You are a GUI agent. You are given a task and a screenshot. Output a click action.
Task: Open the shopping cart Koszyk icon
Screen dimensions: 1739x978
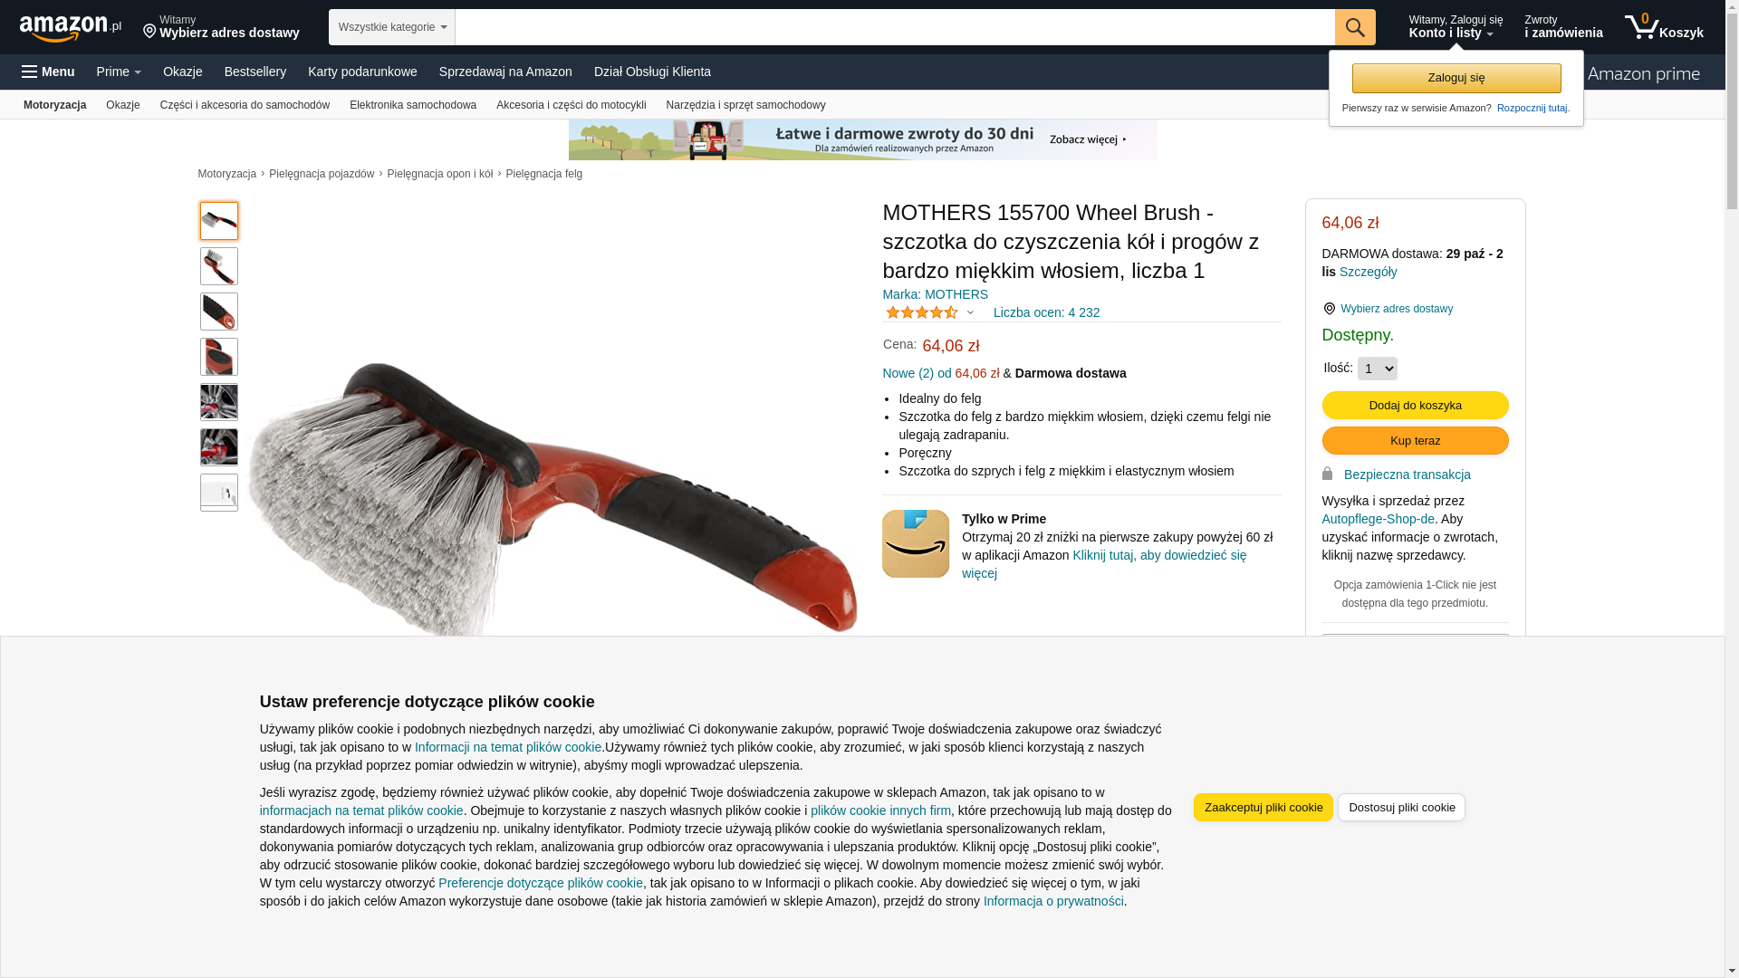(x=1664, y=27)
